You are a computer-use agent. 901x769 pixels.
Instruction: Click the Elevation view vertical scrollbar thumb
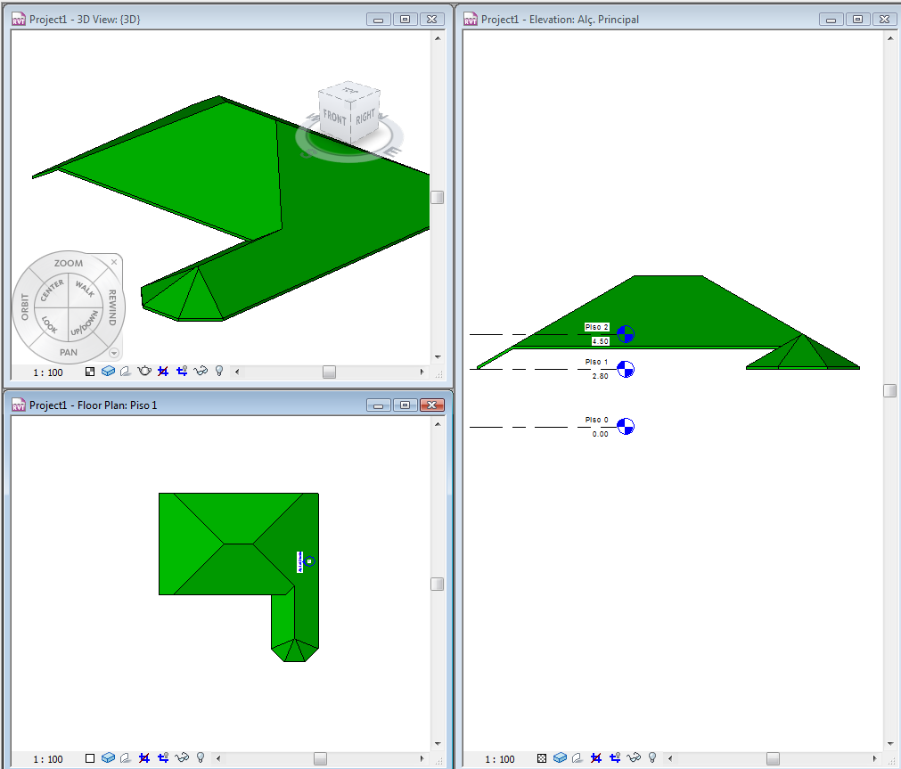[889, 391]
